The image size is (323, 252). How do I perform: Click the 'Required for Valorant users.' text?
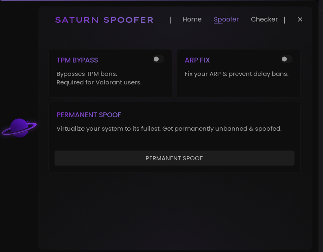(x=99, y=82)
